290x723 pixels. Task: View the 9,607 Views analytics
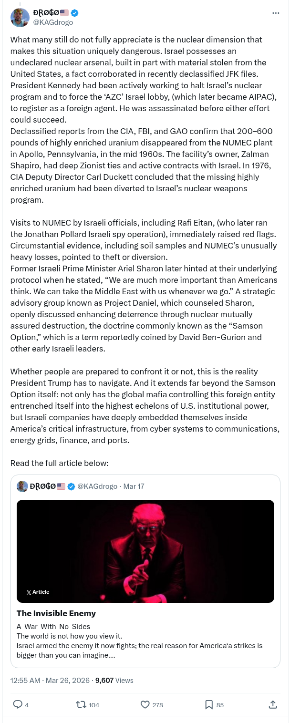click(114, 681)
